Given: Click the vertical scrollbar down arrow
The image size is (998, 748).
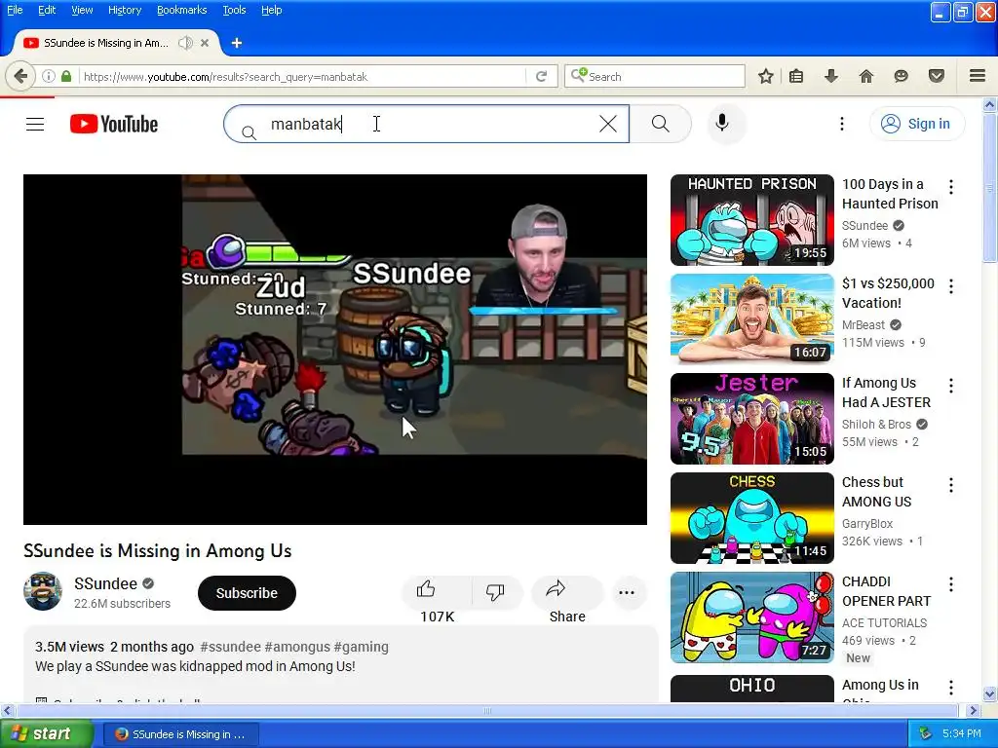Looking at the screenshot, I should tap(990, 693).
